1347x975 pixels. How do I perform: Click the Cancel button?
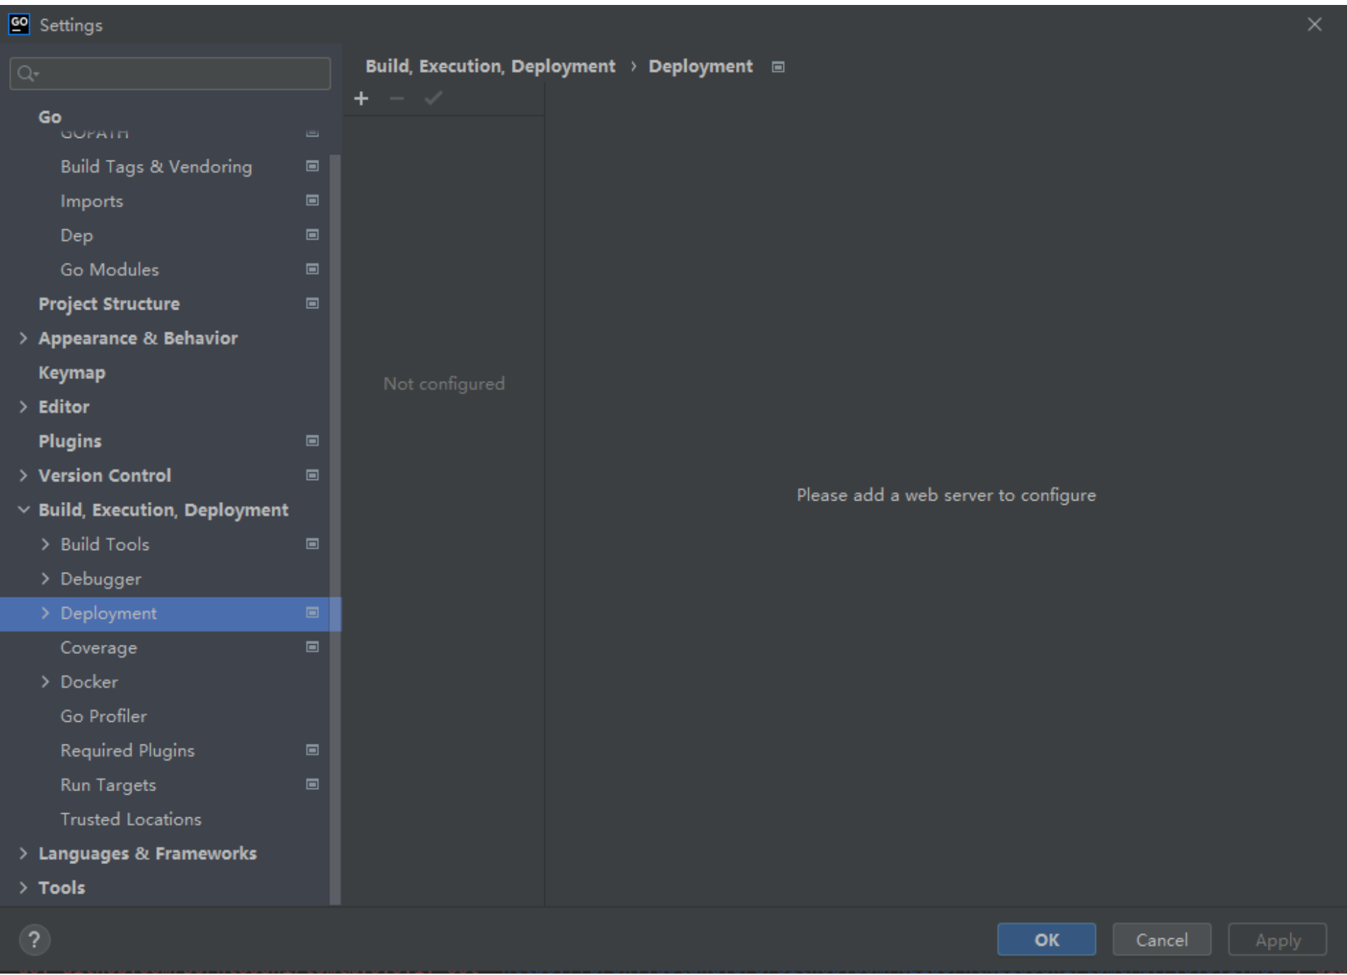coord(1162,940)
